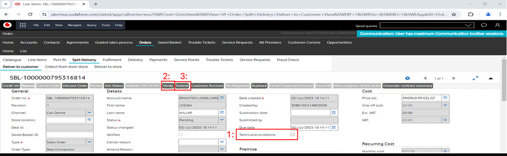Open the View menu
The width and height of the screenshot is (507, 156).
tap(59, 25)
